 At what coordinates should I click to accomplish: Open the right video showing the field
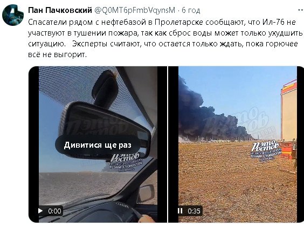(x=236, y=144)
